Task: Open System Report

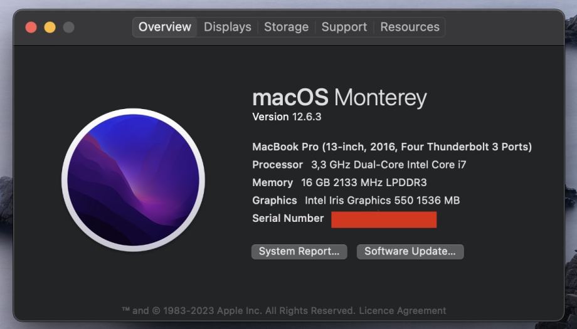Action: click(x=299, y=251)
